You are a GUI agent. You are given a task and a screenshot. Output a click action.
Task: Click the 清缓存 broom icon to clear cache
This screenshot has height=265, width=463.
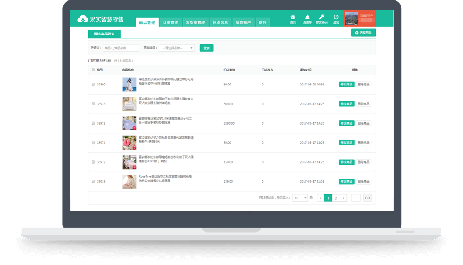pyautogui.click(x=308, y=17)
